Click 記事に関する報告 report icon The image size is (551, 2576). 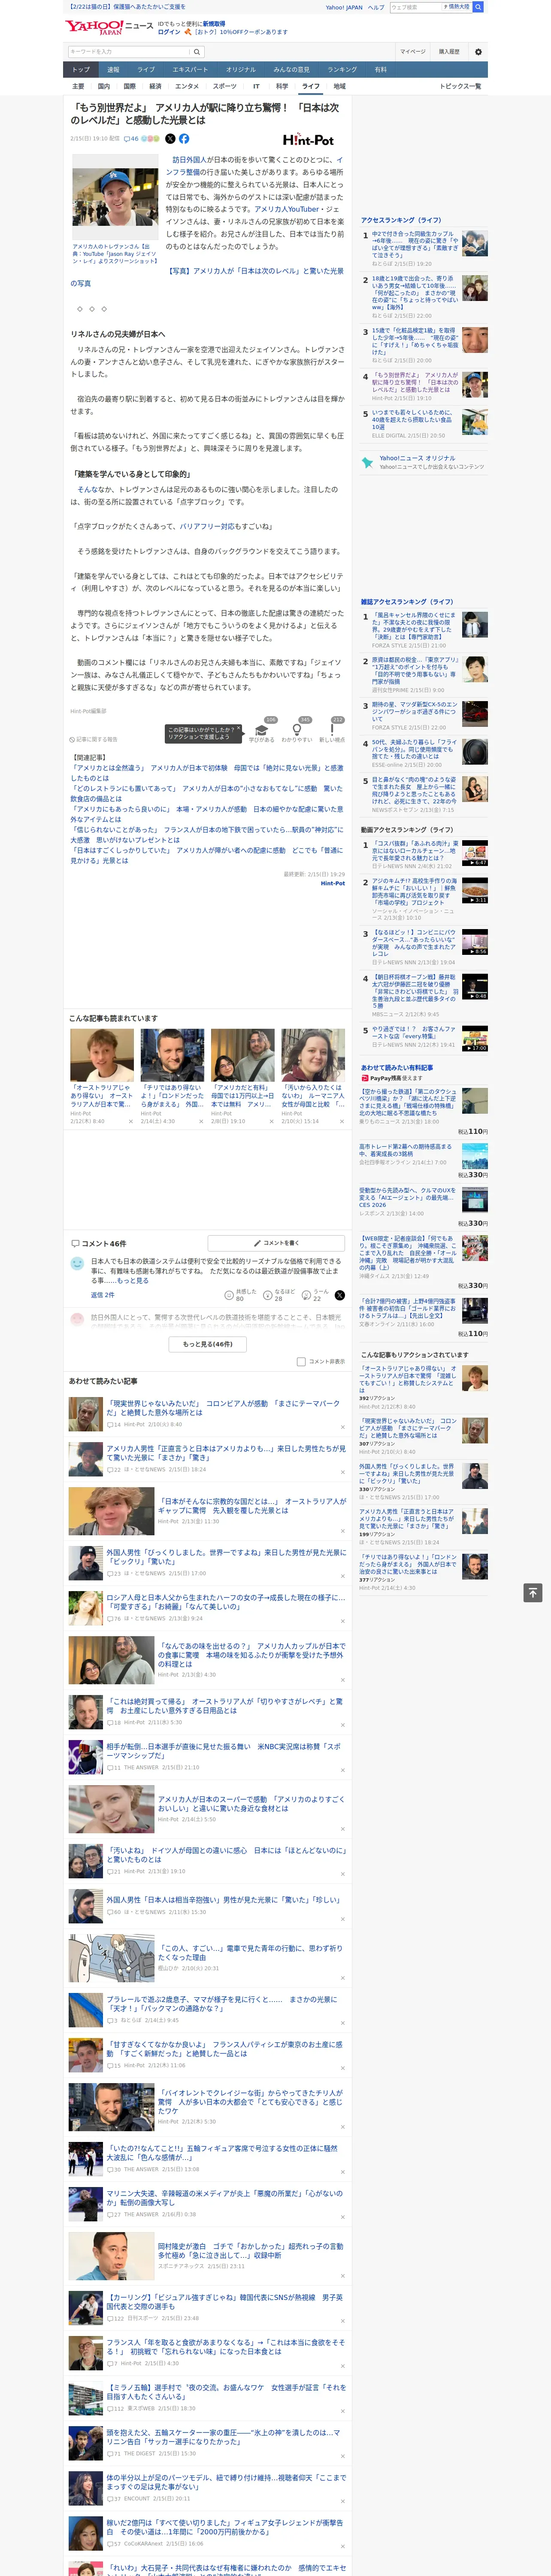point(93,740)
